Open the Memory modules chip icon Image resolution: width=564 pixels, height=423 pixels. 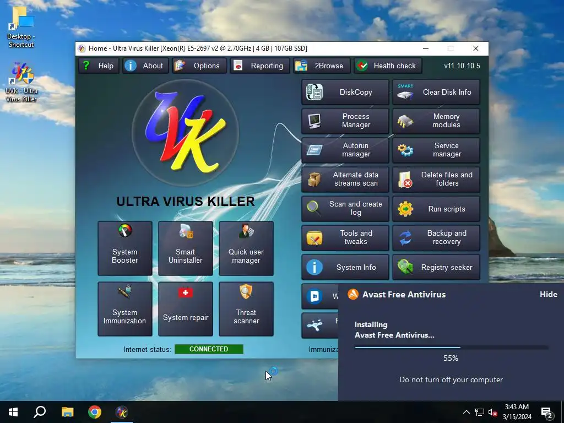(405, 121)
